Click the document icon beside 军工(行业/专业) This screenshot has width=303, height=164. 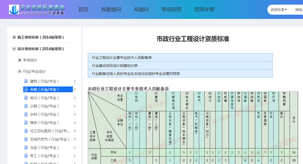click(26, 156)
